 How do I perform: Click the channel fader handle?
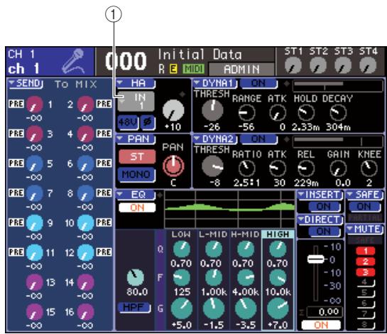pyautogui.click(x=316, y=259)
